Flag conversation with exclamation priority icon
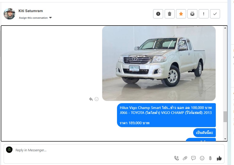Screen dimensions: 234x165 point(203,14)
